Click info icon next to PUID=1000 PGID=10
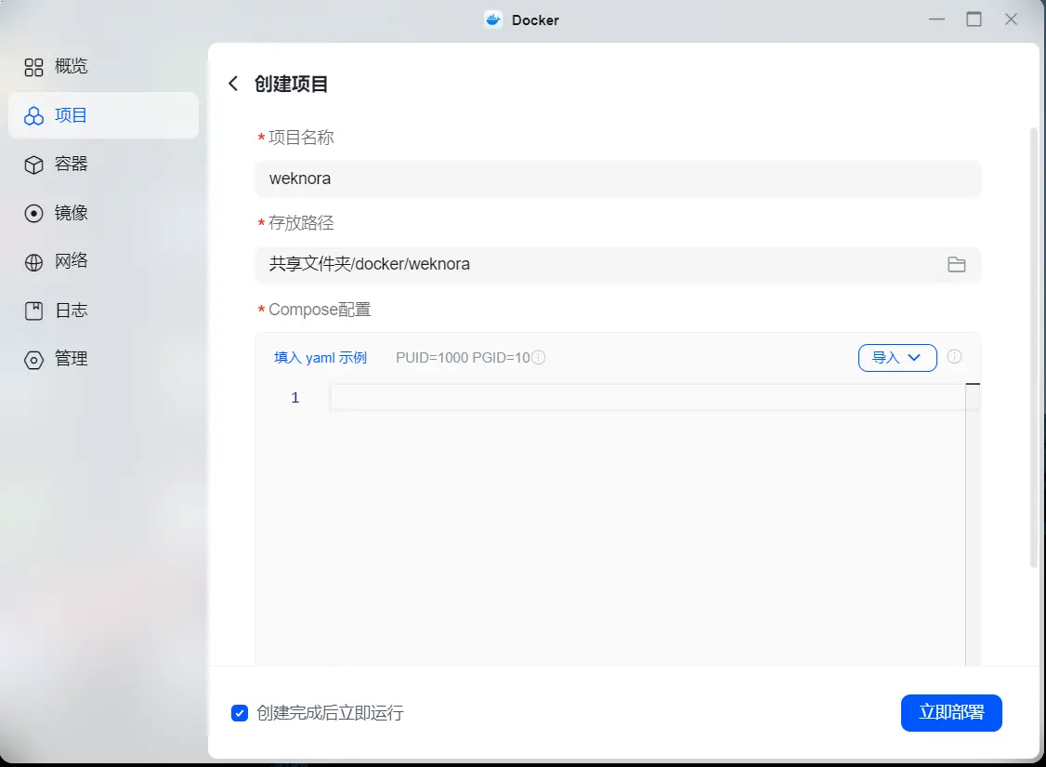1046x767 pixels. [539, 357]
